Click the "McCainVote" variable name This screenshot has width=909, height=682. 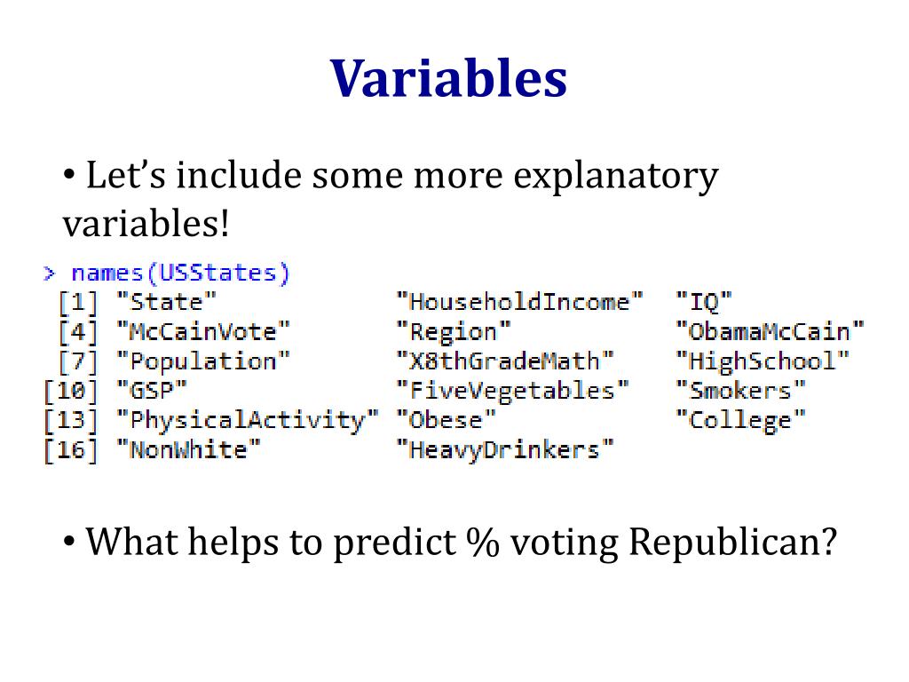(203, 332)
